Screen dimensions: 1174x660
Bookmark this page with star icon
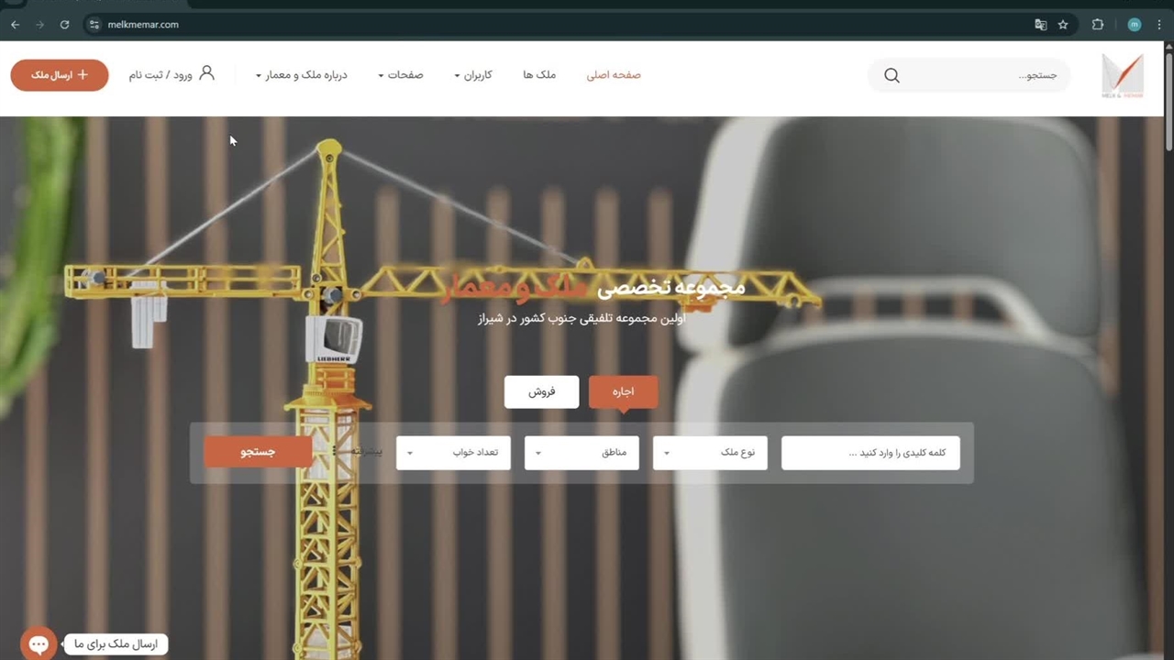(x=1063, y=25)
